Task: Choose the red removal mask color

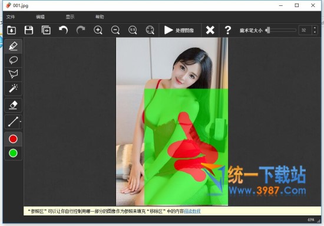Action: 13,139
